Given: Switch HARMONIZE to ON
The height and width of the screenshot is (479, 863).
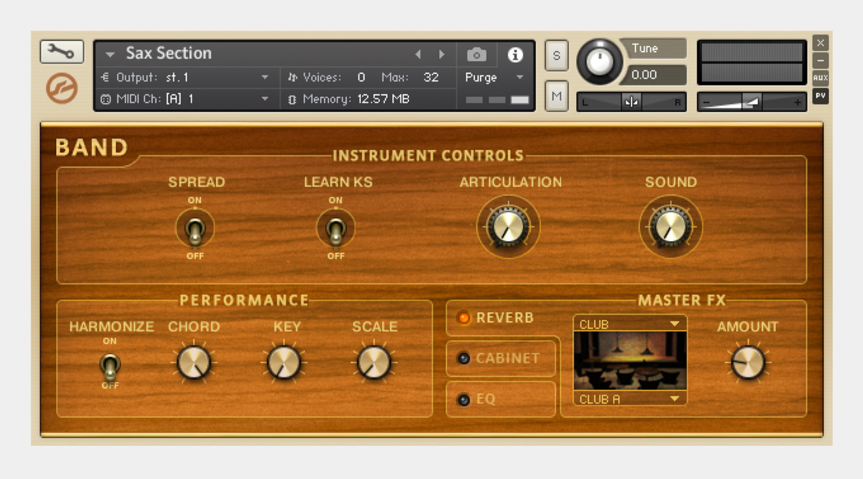Looking at the screenshot, I should click(x=110, y=366).
